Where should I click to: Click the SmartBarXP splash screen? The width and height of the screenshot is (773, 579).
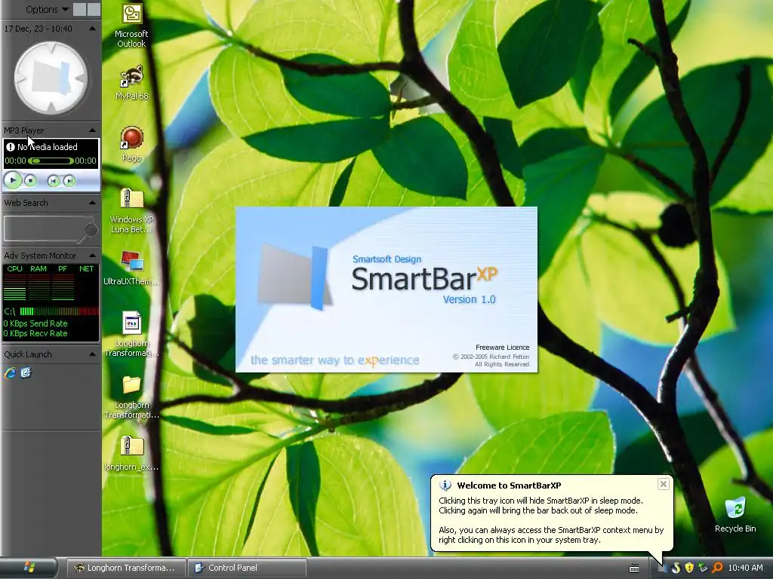(386, 289)
